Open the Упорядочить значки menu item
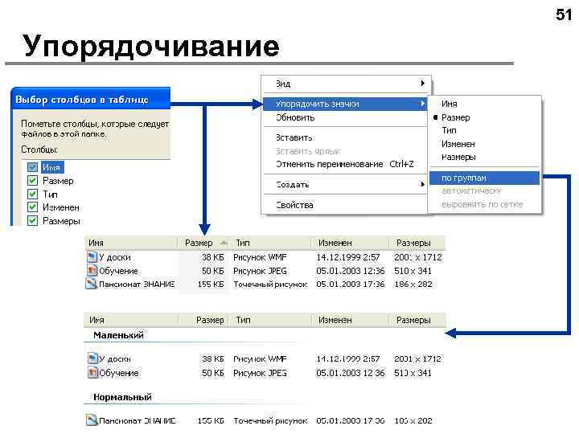The image size is (579, 434). (x=345, y=104)
